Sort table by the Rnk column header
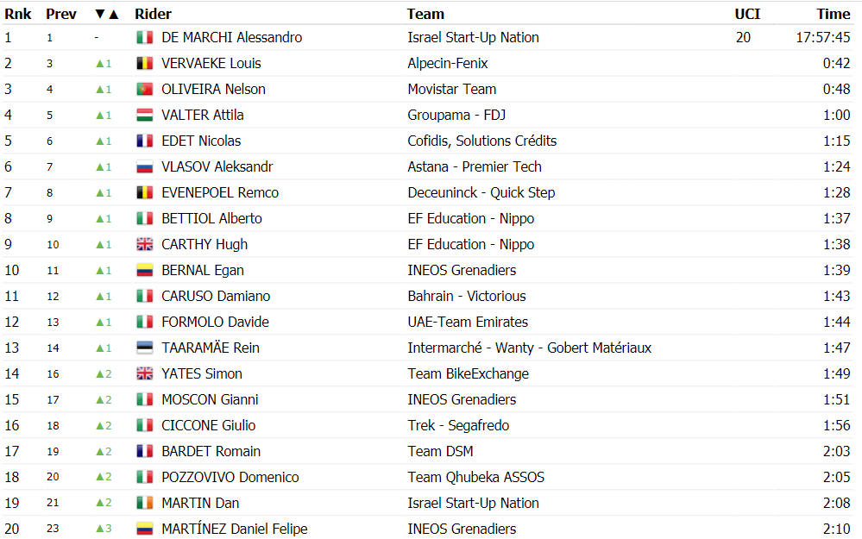 point(18,15)
